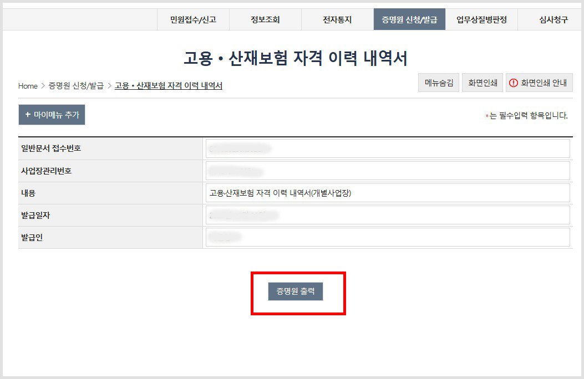The height and width of the screenshot is (379, 584).
Task: Click the red alert icon beside 화면인쇄 안내
Action: pos(515,82)
